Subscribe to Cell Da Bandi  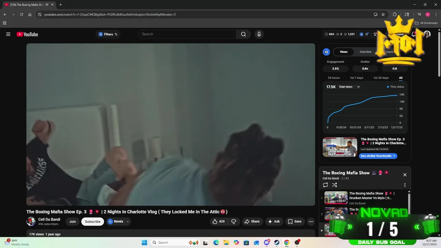click(93, 221)
